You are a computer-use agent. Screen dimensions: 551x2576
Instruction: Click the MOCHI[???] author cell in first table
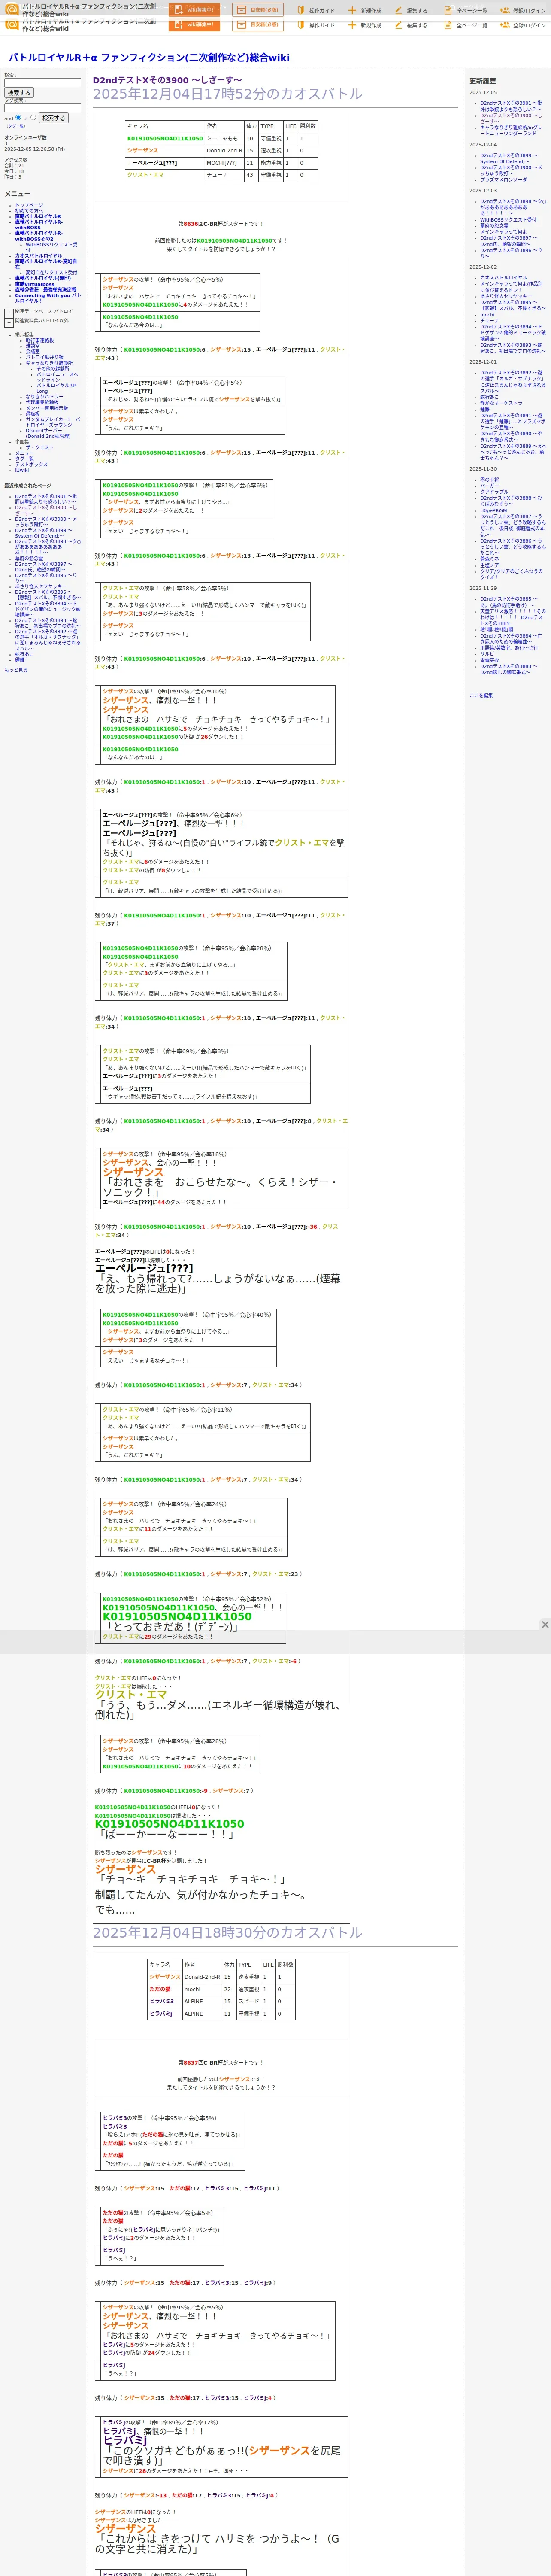point(224,163)
